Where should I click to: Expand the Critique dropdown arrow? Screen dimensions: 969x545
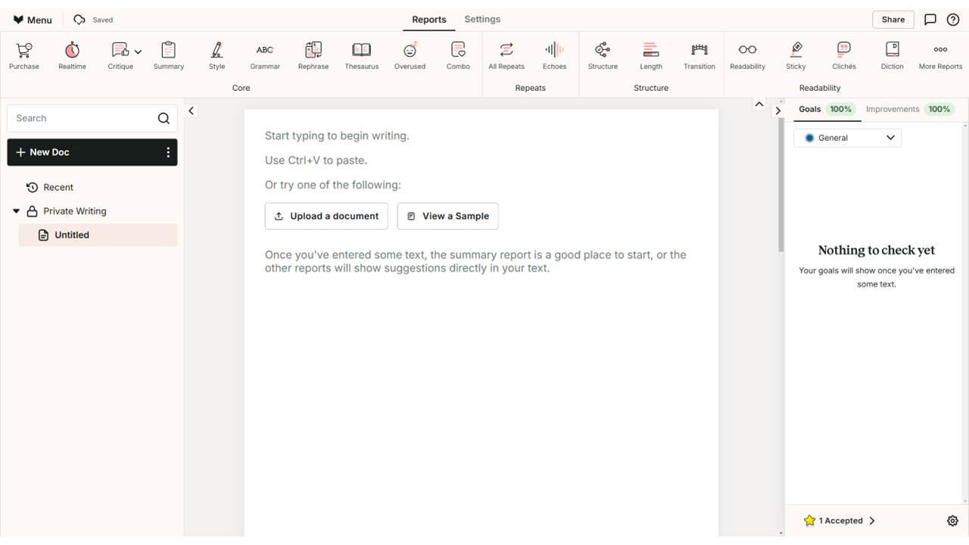click(x=138, y=52)
